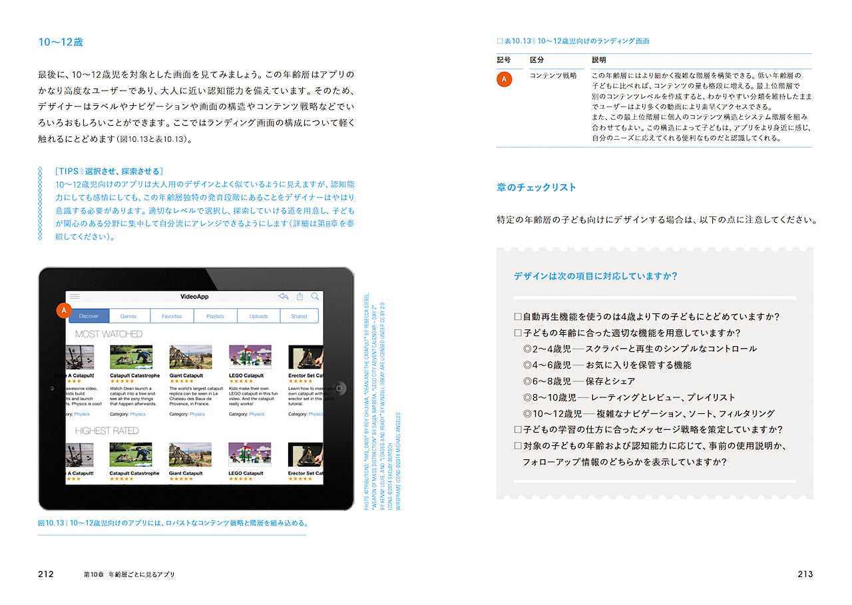
Task: Click the 説明 column header
Action: tap(599, 61)
